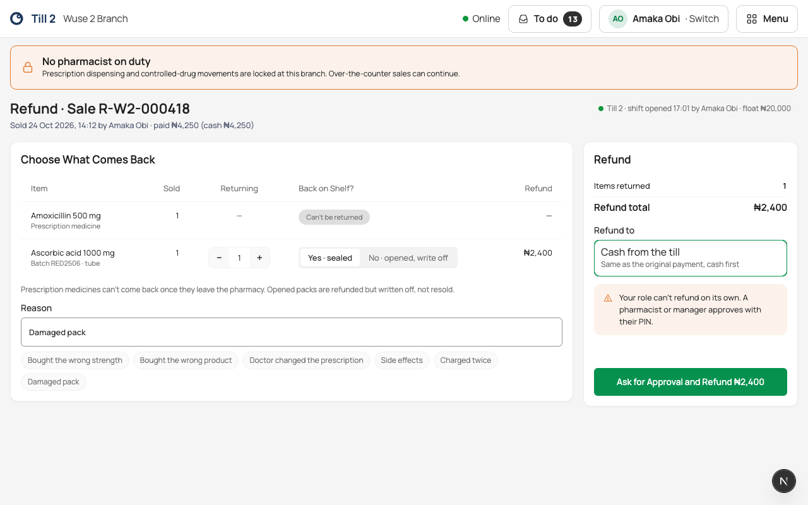This screenshot has width=808, height=505.
Task: Select No · opened, write off option
Action: pos(408,258)
